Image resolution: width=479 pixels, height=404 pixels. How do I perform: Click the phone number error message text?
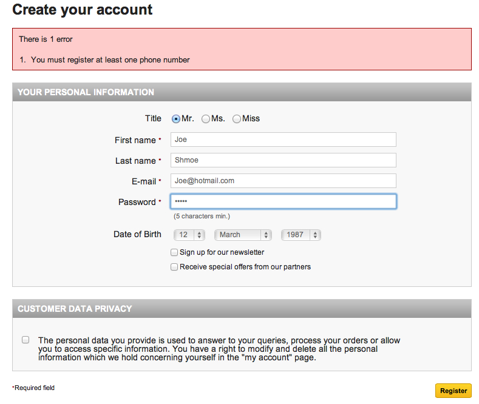(x=110, y=60)
